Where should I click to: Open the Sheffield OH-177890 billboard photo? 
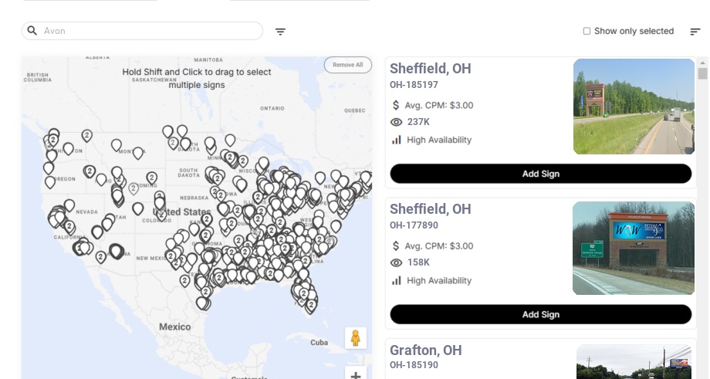634,248
